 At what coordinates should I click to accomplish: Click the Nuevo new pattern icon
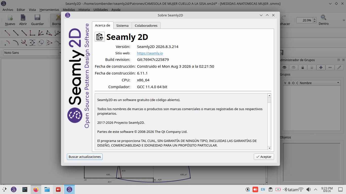click(x=10, y=18)
